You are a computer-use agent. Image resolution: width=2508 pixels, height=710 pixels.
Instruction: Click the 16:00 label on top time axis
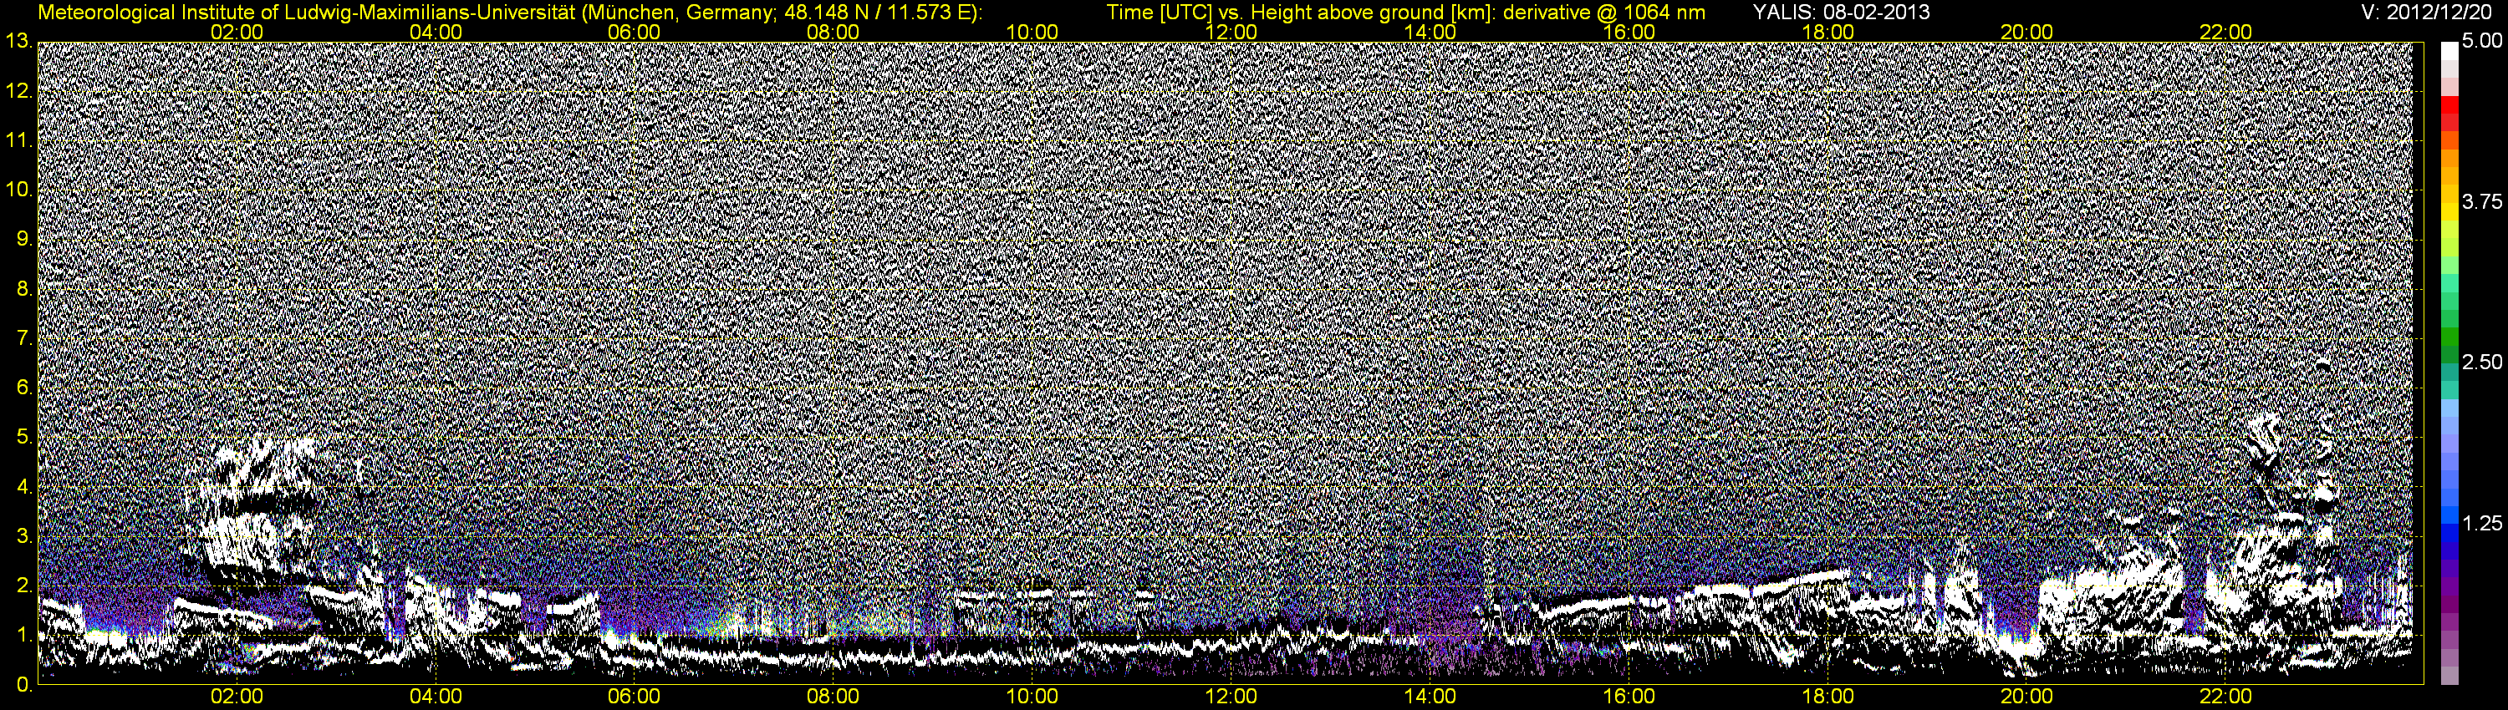pyautogui.click(x=1629, y=32)
